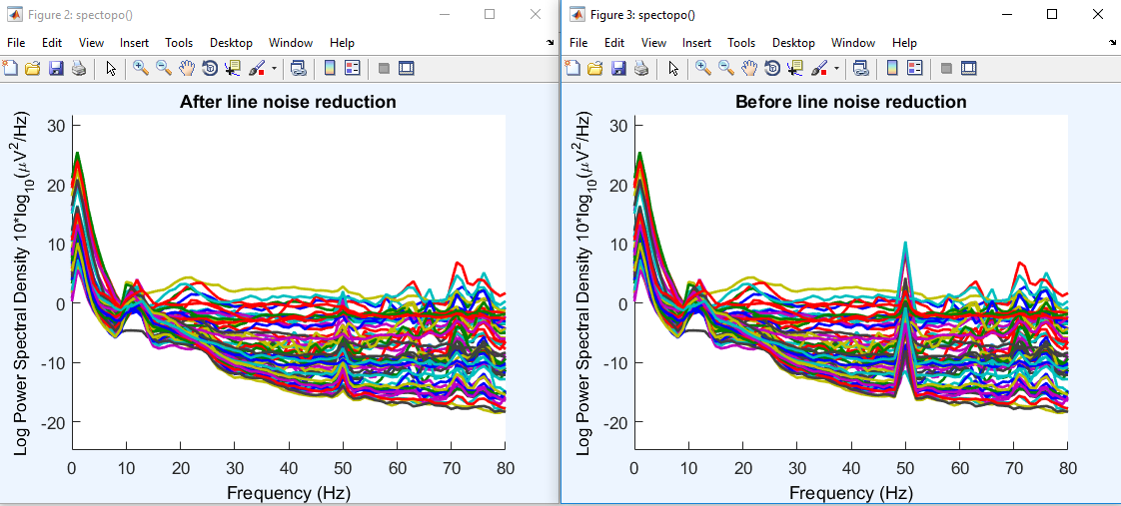1121x506 pixels.
Task: Click dock figure arrow in Figure 3 menubar
Action: tap(1113, 44)
